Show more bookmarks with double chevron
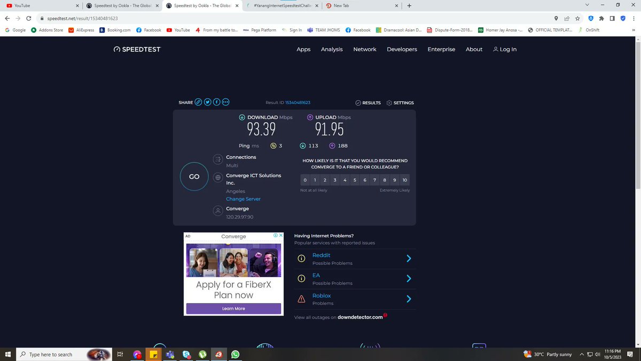This screenshot has height=361, width=641. click(x=634, y=30)
